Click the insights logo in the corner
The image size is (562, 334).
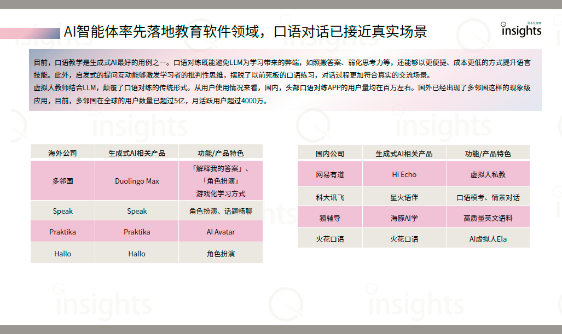tap(521, 30)
